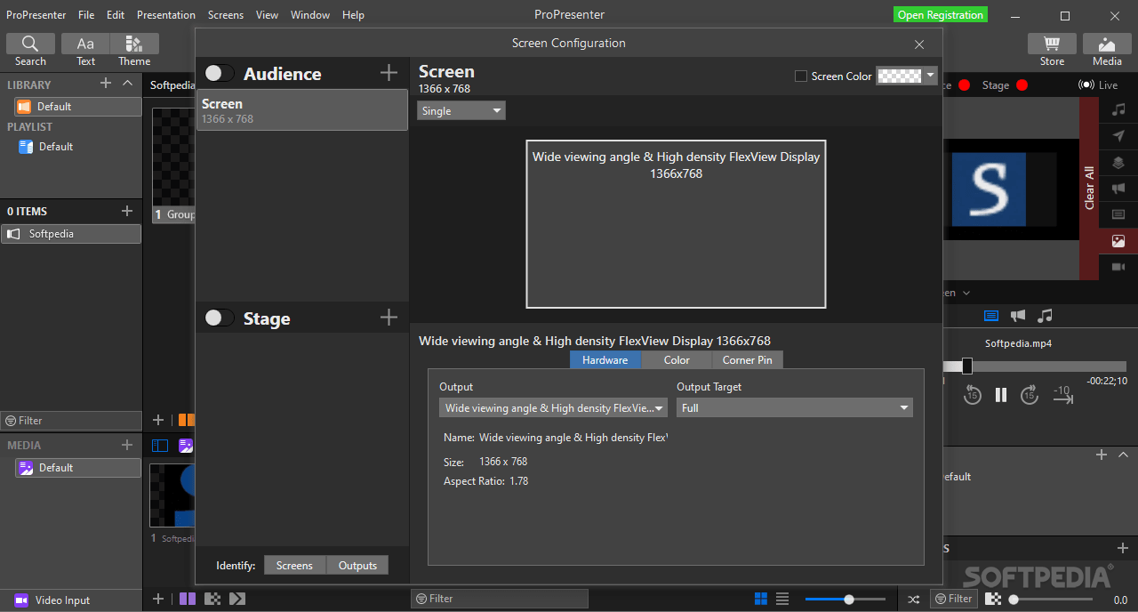1138x612 pixels.
Task: Switch to the Corner Pin tab
Action: pyautogui.click(x=747, y=359)
